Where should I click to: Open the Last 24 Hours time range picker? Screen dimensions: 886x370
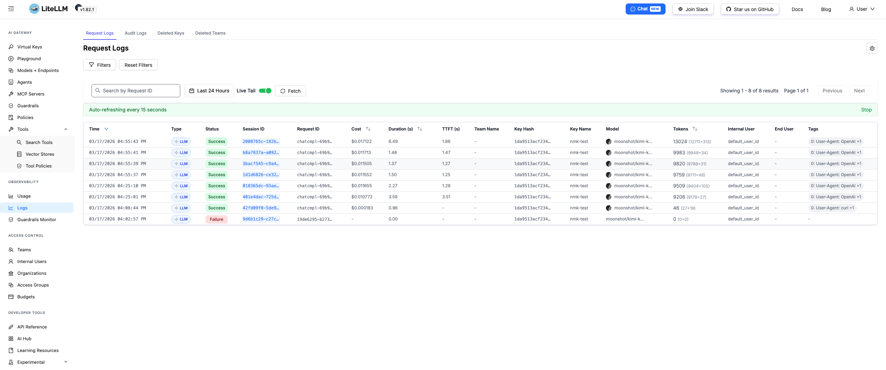209,91
